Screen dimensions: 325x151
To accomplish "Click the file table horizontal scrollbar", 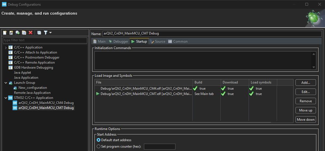I will click(x=183, y=122).
